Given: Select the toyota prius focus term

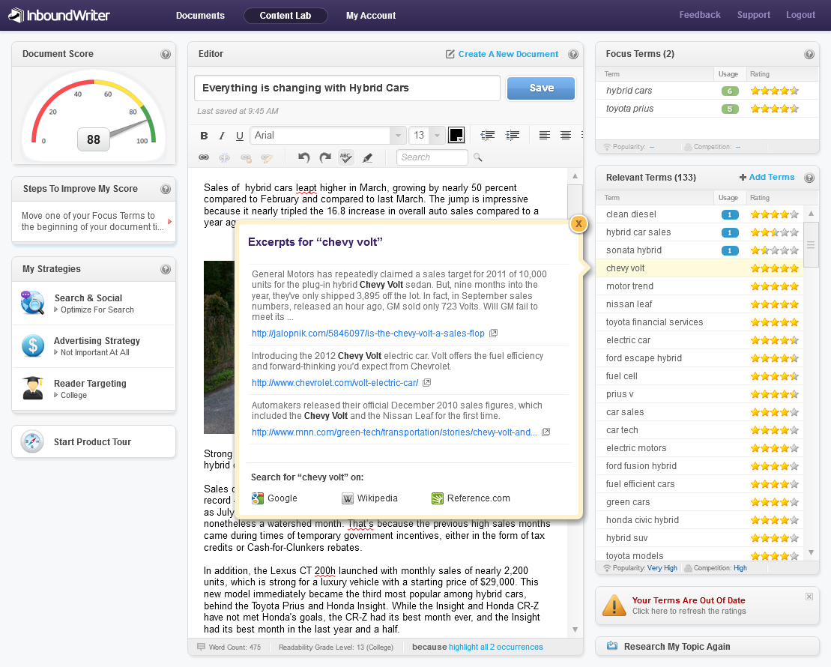Looking at the screenshot, I should [x=707, y=109].
